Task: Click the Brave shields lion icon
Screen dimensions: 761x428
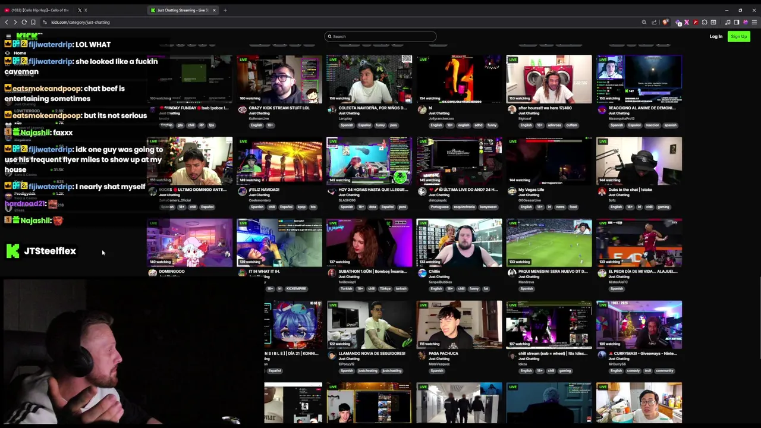Action: click(x=665, y=22)
